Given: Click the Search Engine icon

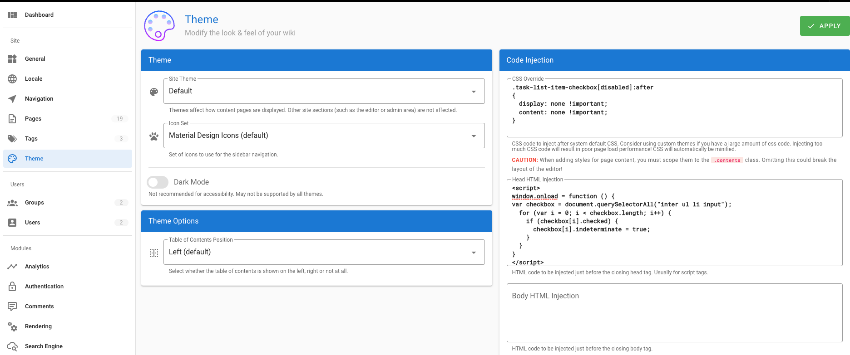Looking at the screenshot, I should (x=12, y=346).
